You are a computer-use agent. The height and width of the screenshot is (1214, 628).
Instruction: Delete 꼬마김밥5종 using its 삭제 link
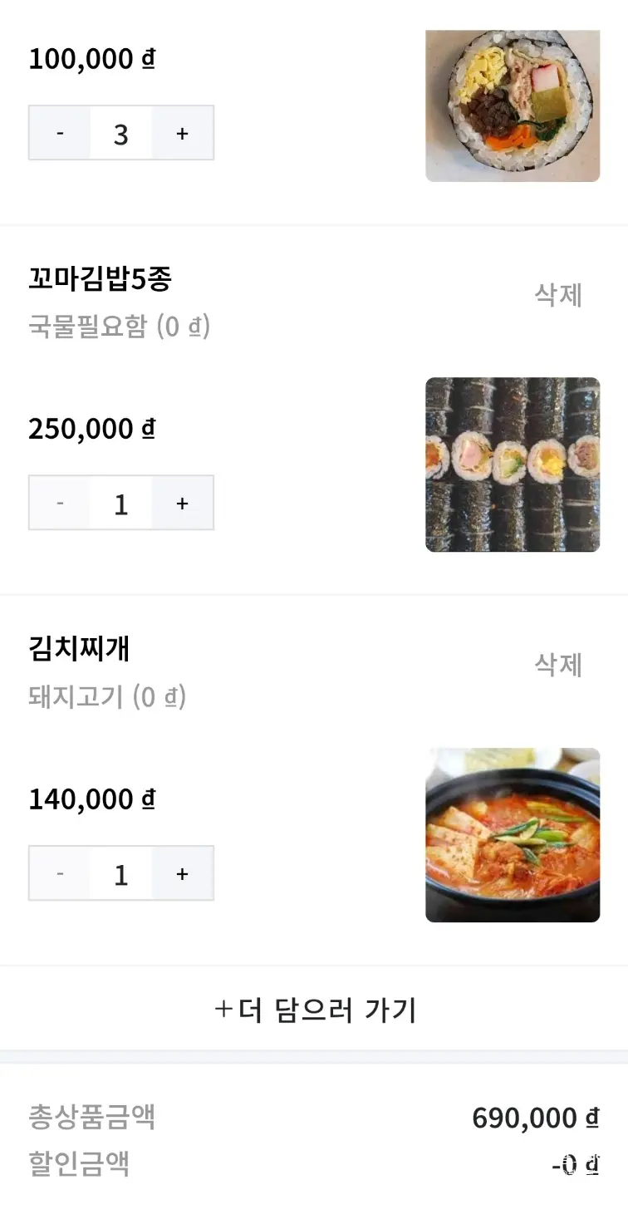pos(558,294)
